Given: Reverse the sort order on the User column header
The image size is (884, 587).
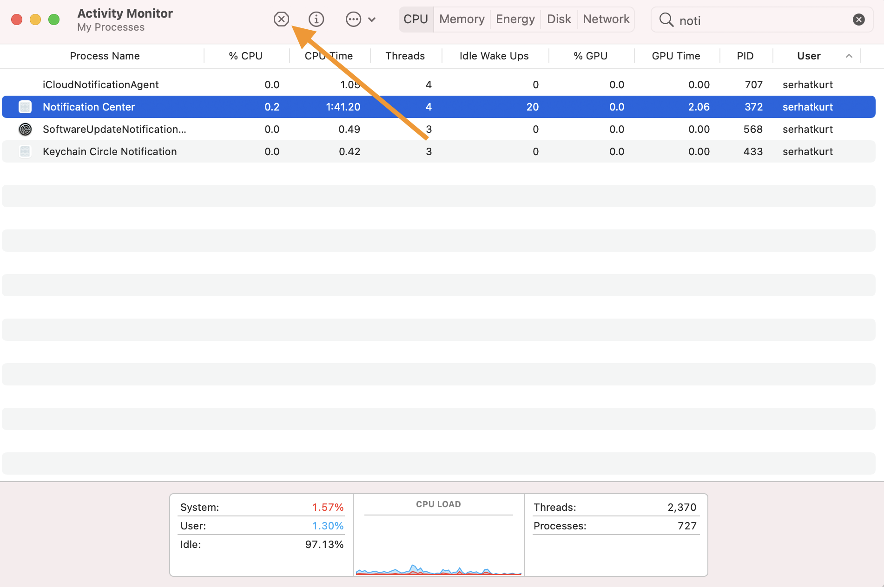Looking at the screenshot, I should pos(817,56).
